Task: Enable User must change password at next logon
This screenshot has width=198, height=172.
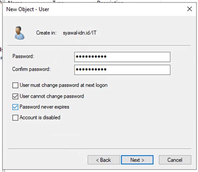Action: point(15,85)
